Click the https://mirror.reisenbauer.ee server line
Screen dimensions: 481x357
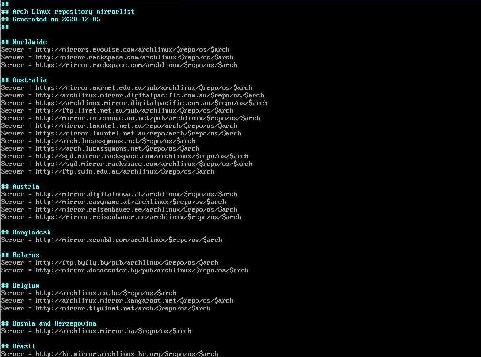pos(121,217)
